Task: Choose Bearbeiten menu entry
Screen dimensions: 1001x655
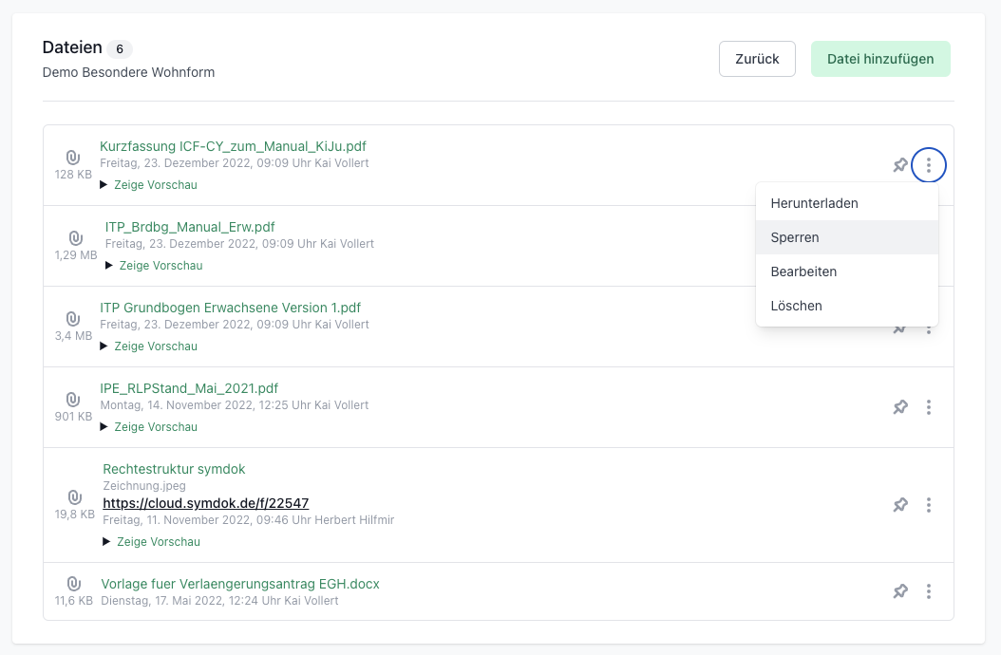Action: (x=846, y=271)
